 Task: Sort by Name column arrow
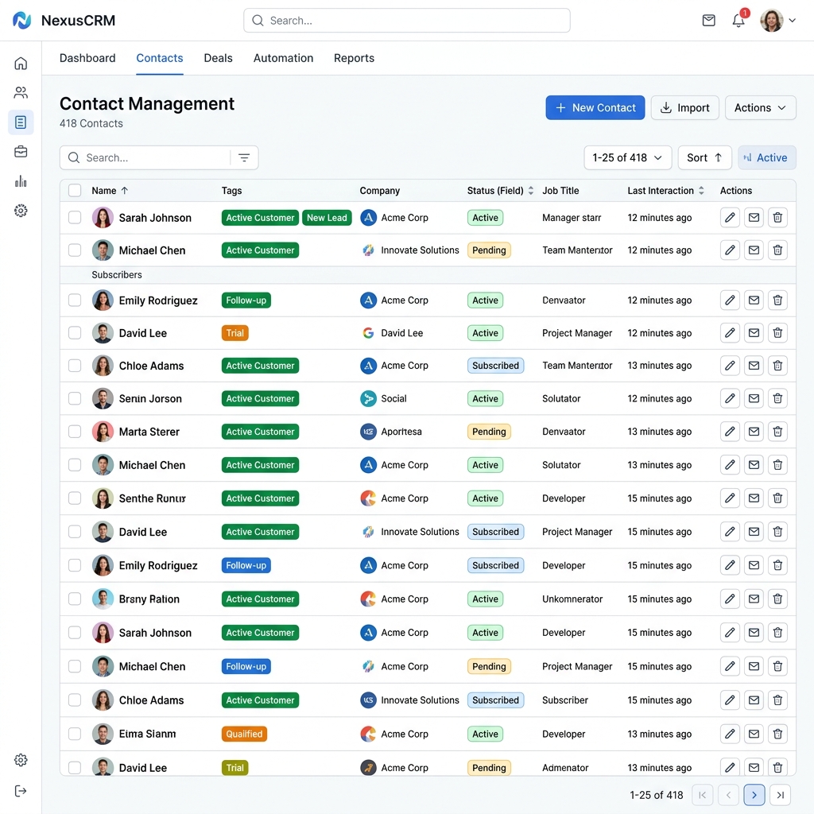125,191
